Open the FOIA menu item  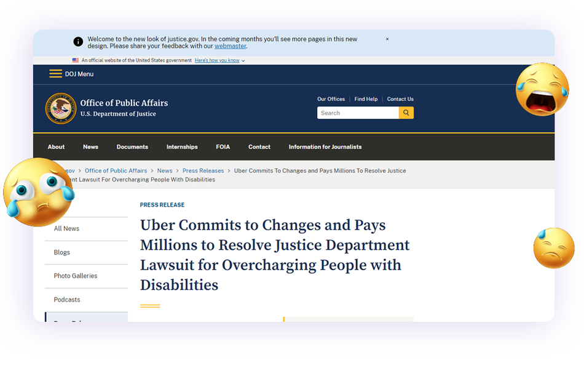[223, 147]
